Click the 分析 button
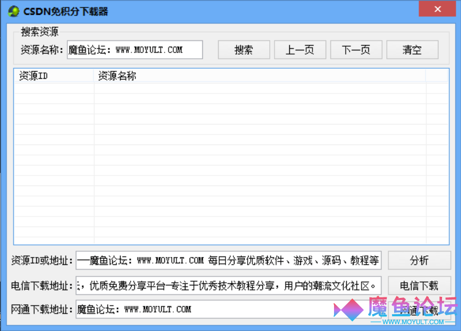The image size is (461, 331). point(419,261)
